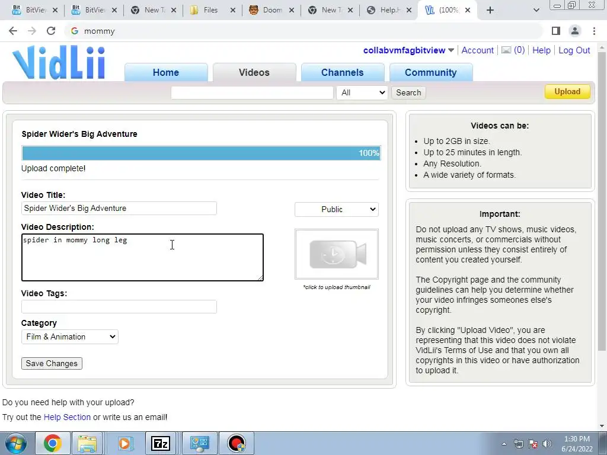Viewport: 607px width, 455px height.
Task: Open the Videos navigation tab
Action: pos(254,72)
